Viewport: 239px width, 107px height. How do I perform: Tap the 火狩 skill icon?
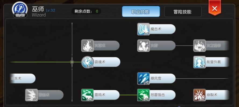pos(143,46)
